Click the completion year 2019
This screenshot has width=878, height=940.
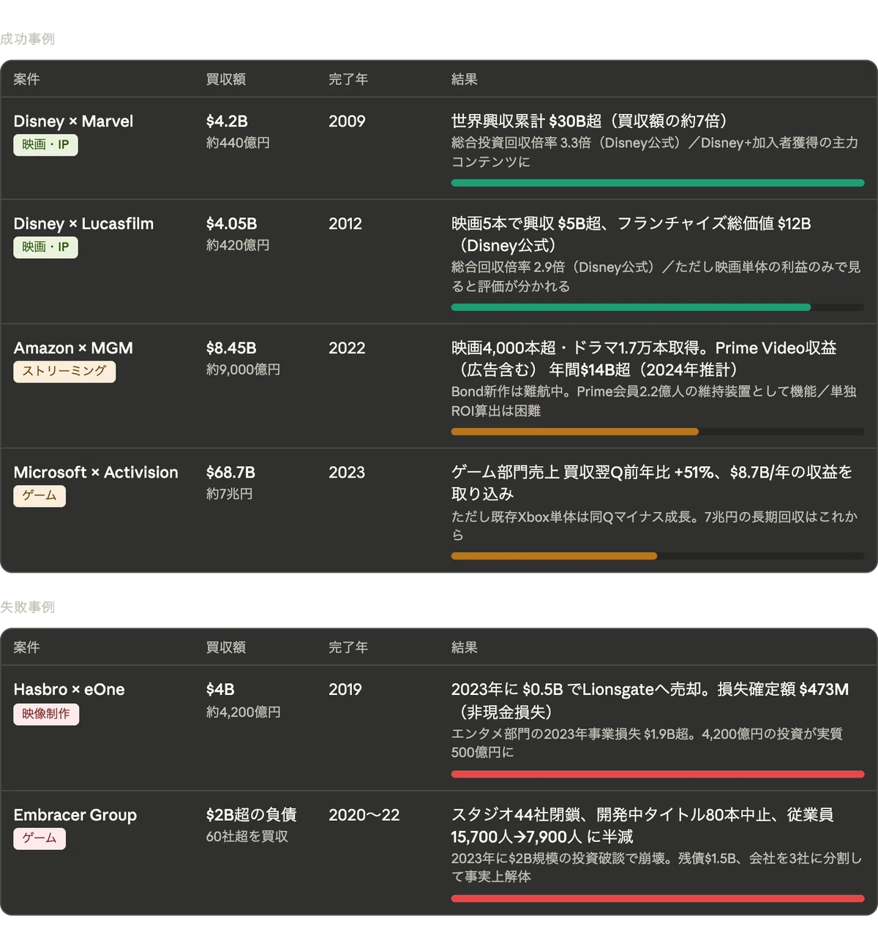(x=345, y=690)
